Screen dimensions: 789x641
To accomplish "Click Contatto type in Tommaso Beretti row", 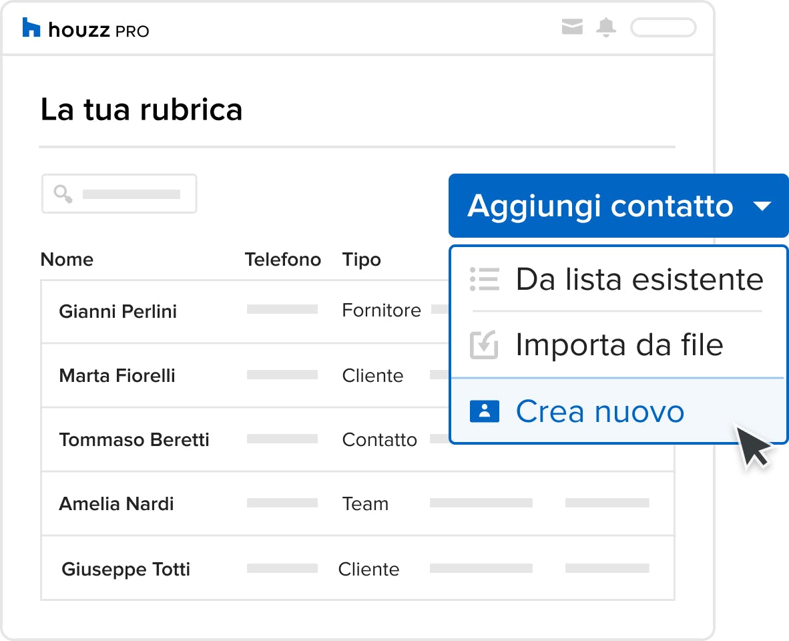I will pyautogui.click(x=379, y=440).
